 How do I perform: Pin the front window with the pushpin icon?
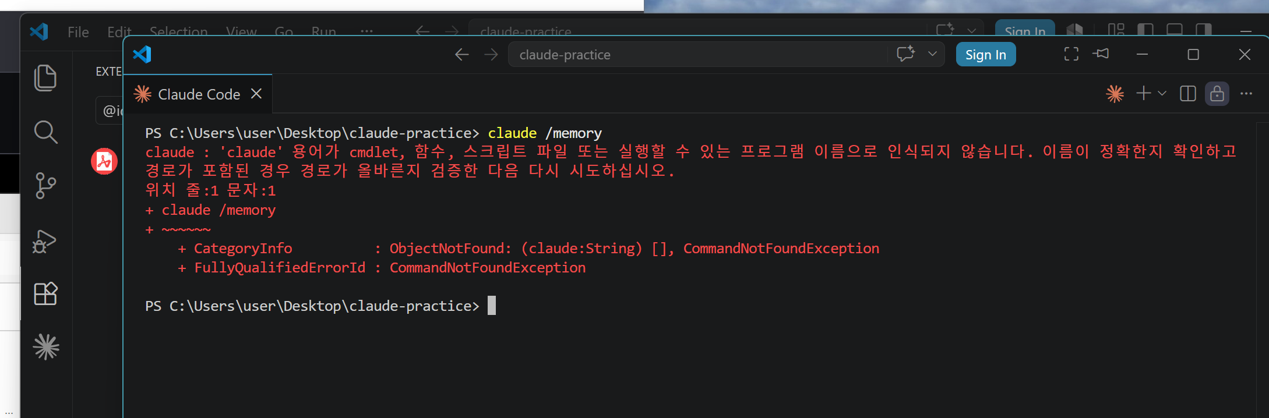1101,54
